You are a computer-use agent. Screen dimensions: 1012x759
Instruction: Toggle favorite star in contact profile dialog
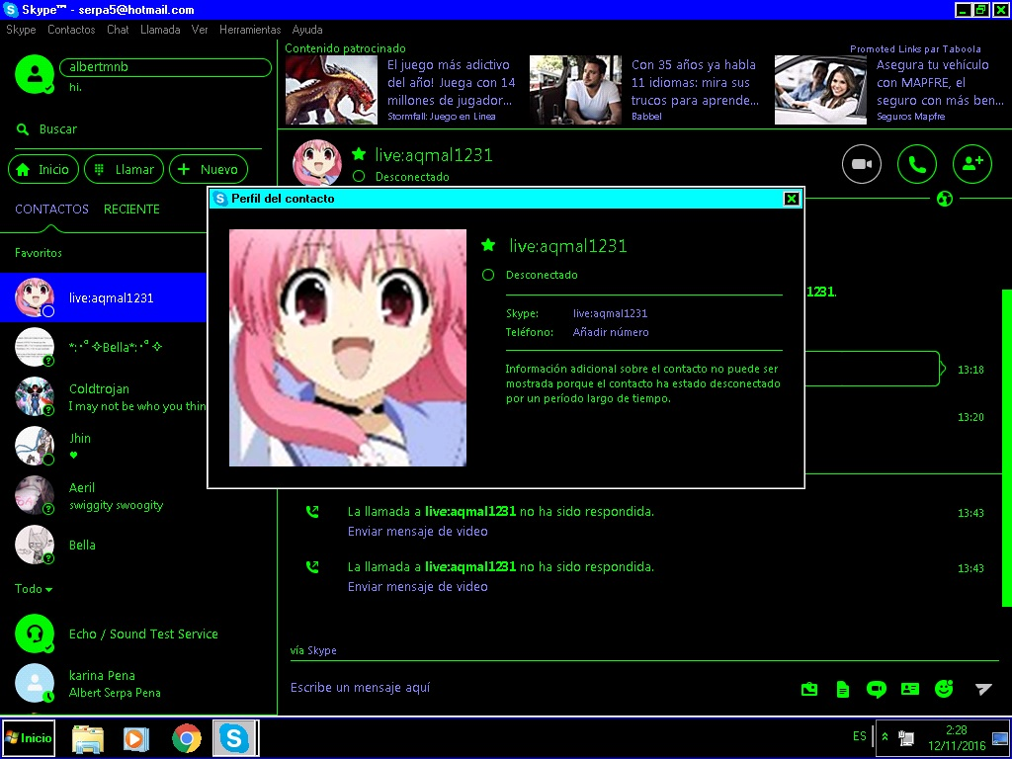[x=487, y=245]
